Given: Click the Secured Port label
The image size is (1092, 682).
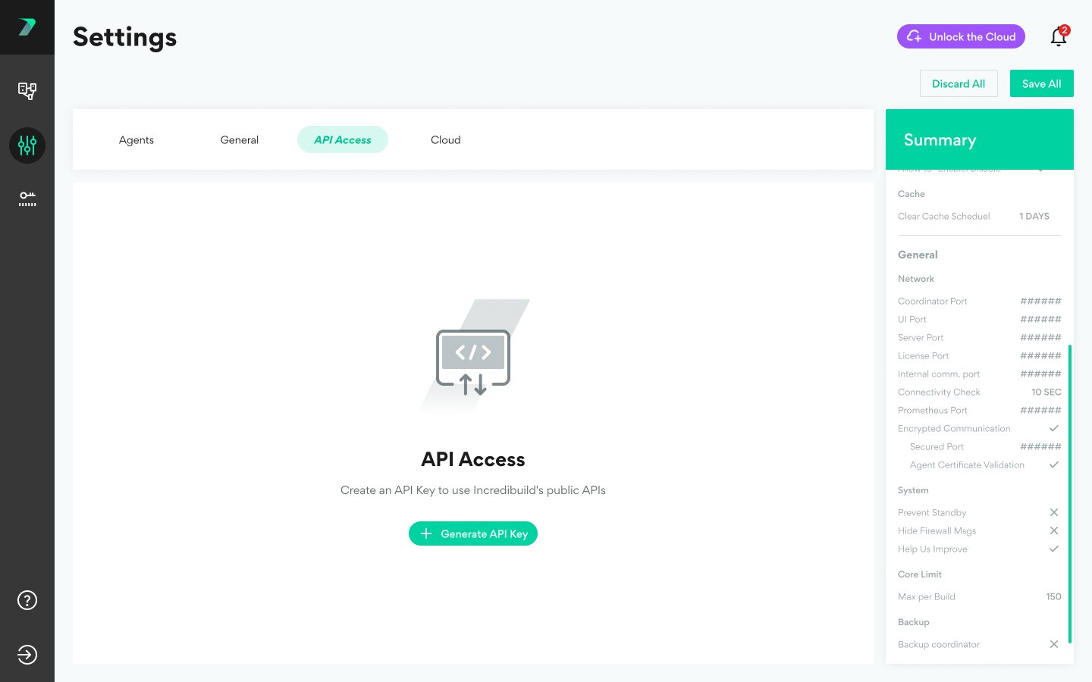Looking at the screenshot, I should click(x=937, y=446).
